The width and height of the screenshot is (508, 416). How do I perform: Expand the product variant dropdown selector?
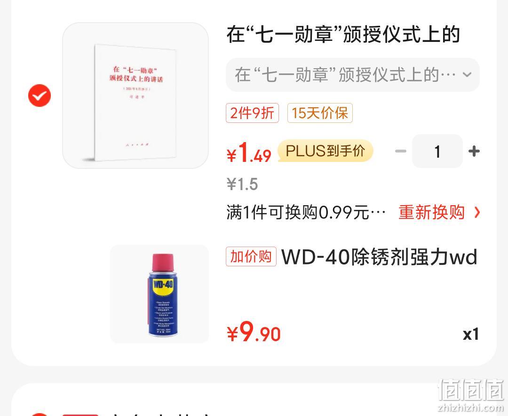[x=352, y=74]
